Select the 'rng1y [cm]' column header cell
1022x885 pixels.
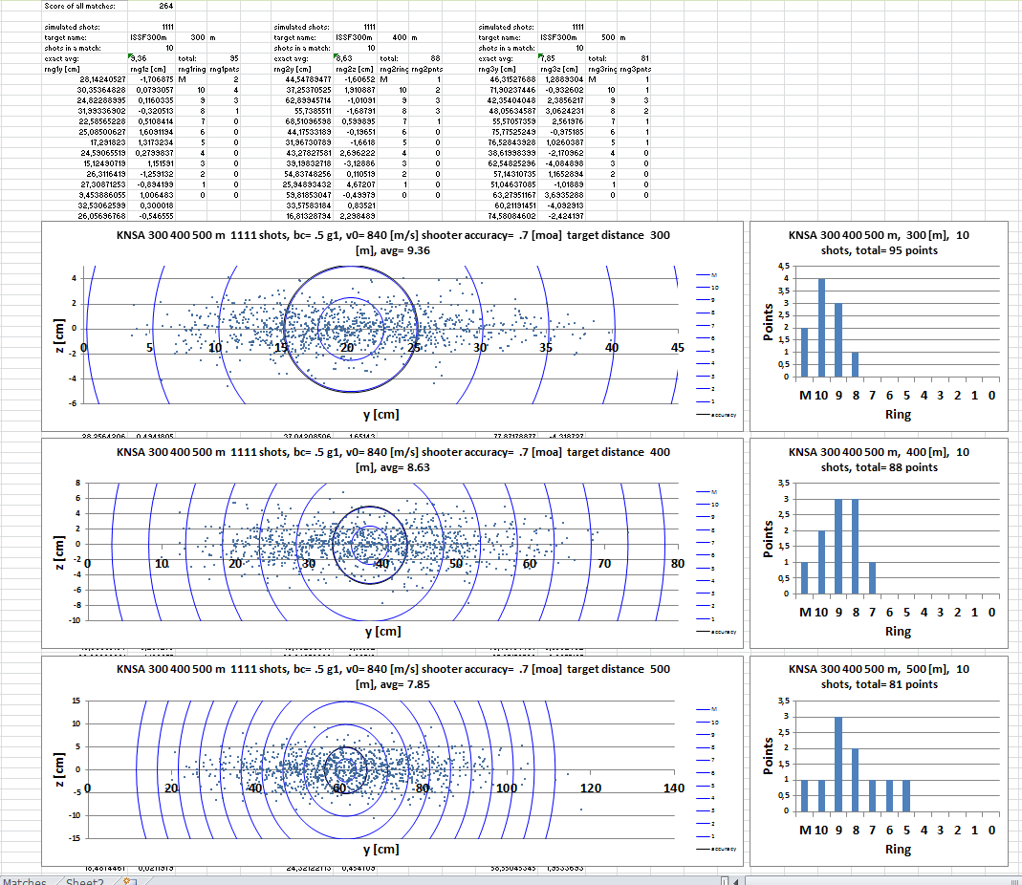coord(85,69)
